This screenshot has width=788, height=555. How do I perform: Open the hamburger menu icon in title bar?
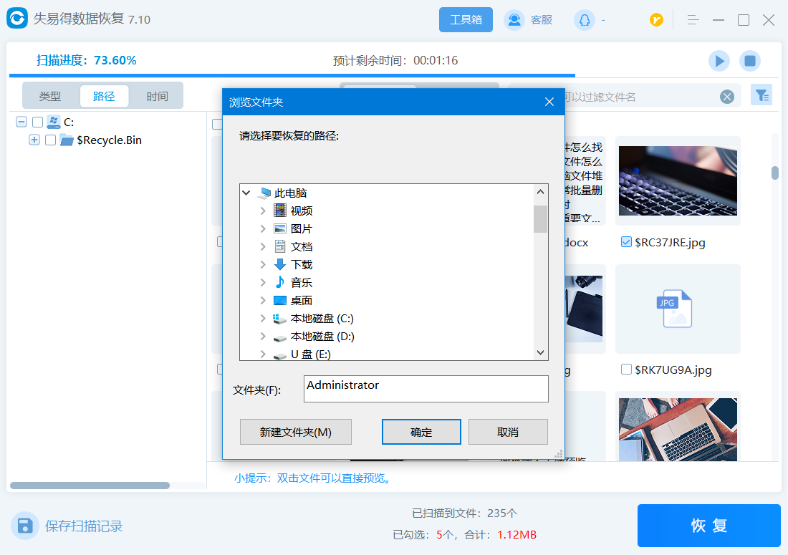(693, 20)
